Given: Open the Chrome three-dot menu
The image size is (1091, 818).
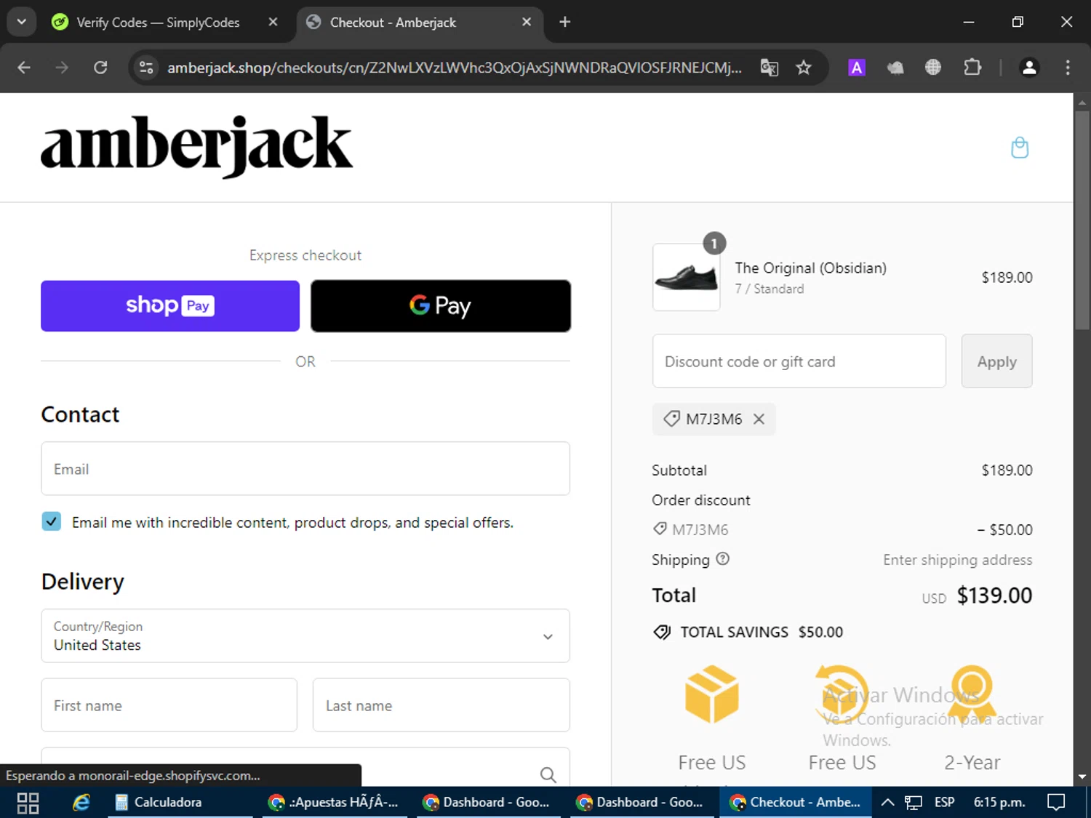Looking at the screenshot, I should coord(1068,68).
